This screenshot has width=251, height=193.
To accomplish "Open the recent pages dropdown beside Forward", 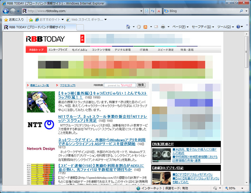I will 18,11.
